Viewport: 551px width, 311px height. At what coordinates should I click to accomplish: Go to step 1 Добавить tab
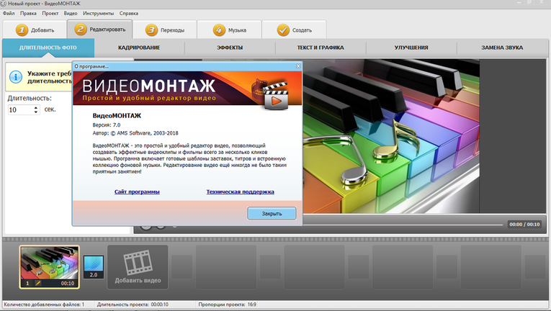(35, 30)
